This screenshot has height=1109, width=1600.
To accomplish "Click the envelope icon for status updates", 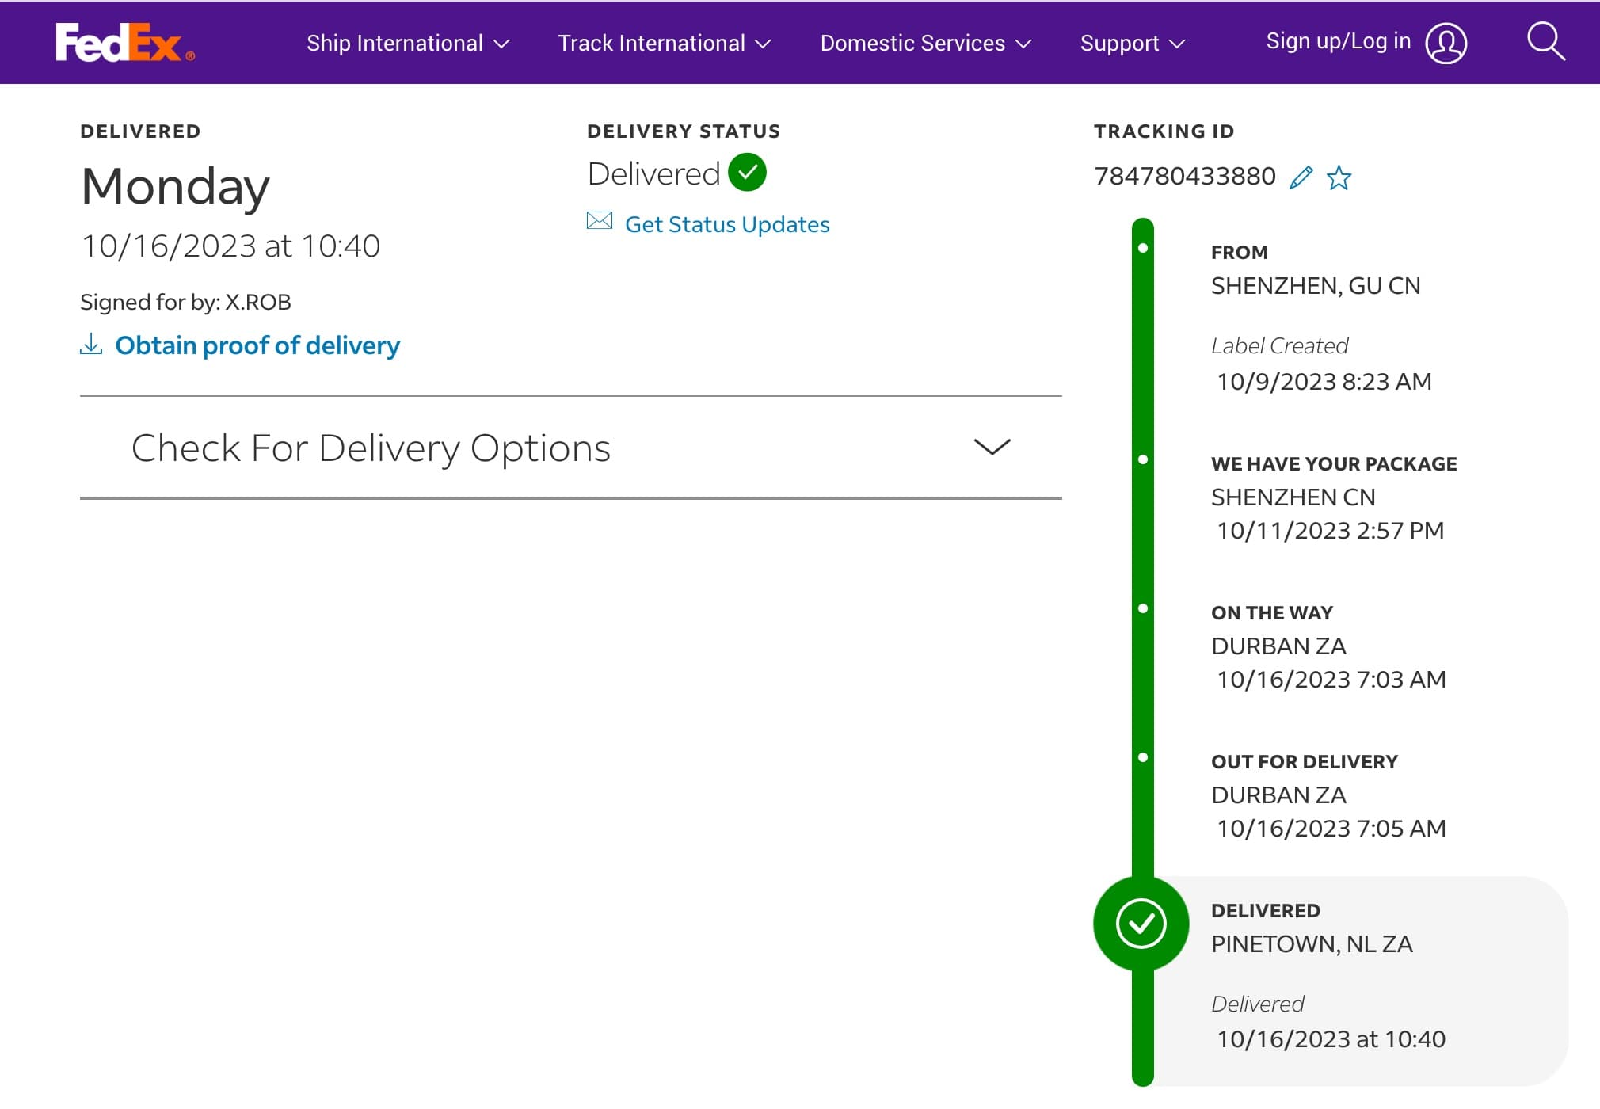I will coord(600,220).
